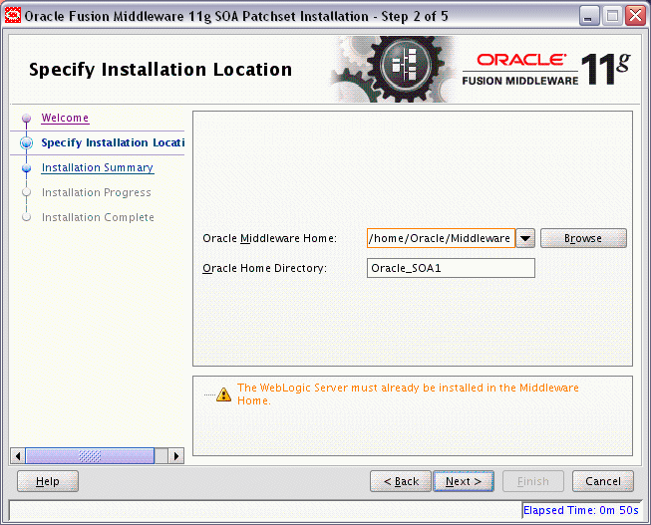The width and height of the screenshot is (651, 525).
Task: Click the WebLogic Server warning message text
Action: pos(408,394)
